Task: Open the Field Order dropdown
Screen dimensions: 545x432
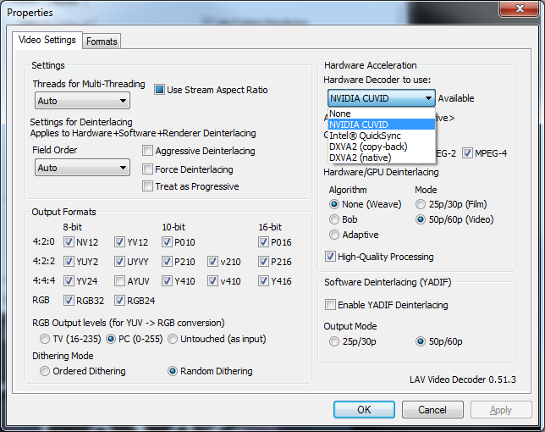Action: click(x=82, y=168)
